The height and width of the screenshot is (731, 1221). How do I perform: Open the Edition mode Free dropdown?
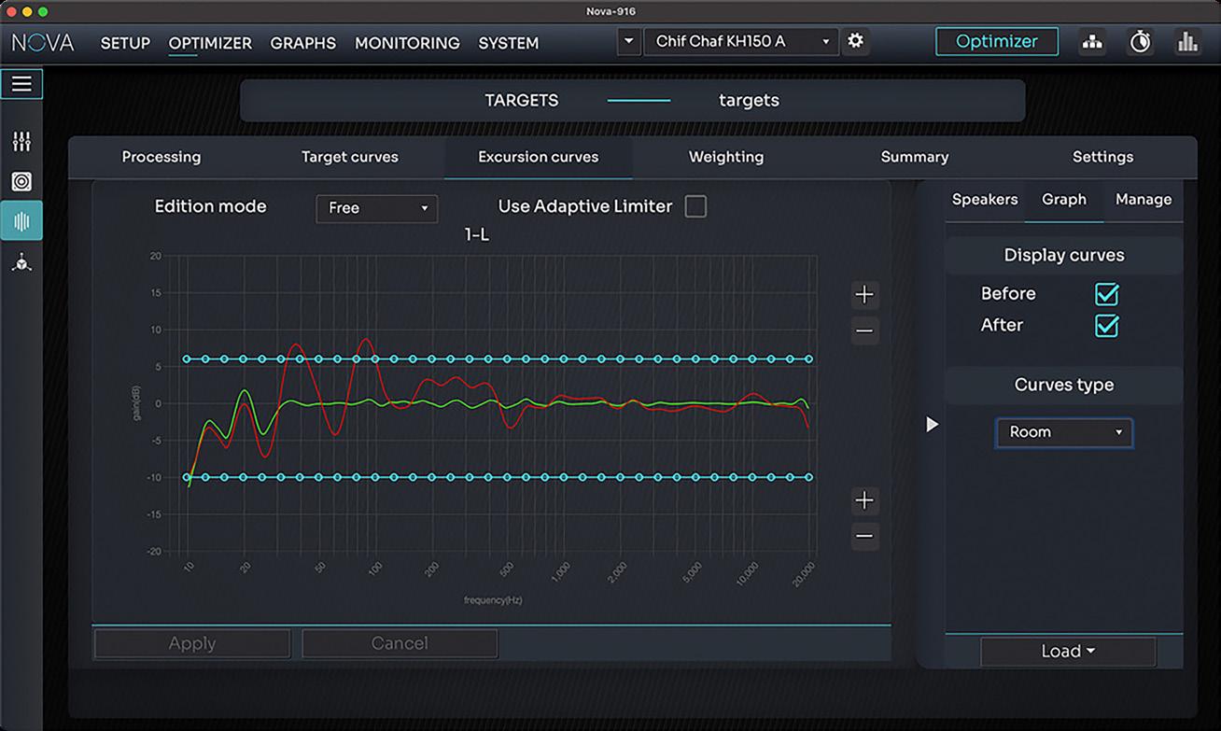377,208
